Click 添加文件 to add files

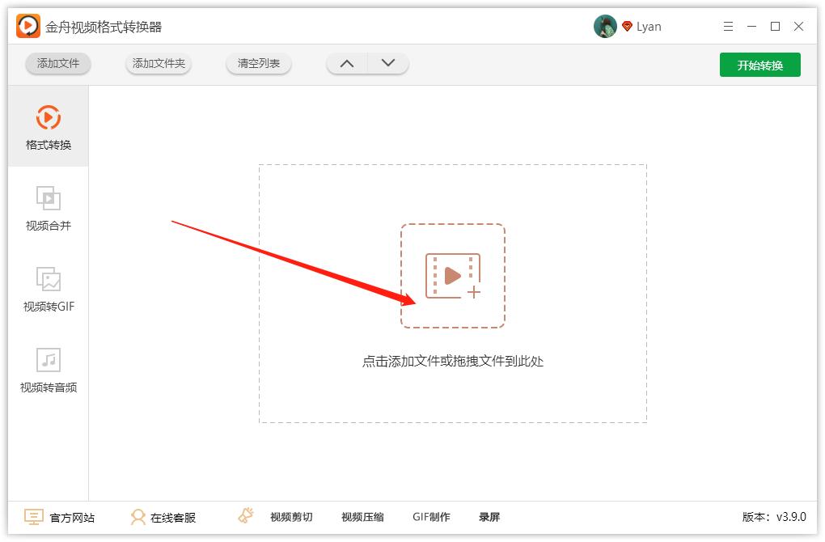pos(57,63)
